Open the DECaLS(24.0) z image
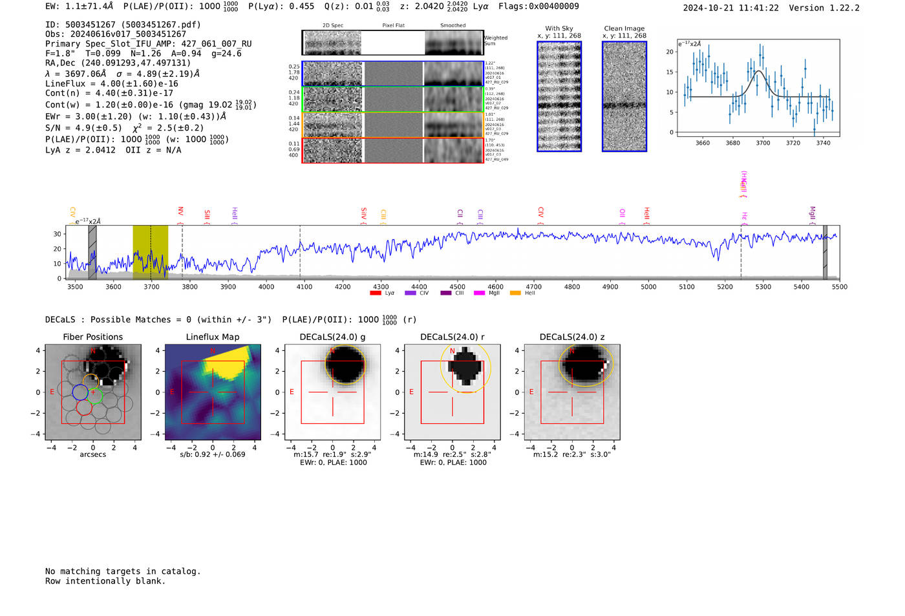 [x=572, y=392]
